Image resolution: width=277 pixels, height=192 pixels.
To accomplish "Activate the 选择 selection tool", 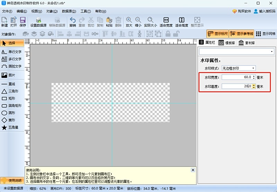I will pos(12,43).
